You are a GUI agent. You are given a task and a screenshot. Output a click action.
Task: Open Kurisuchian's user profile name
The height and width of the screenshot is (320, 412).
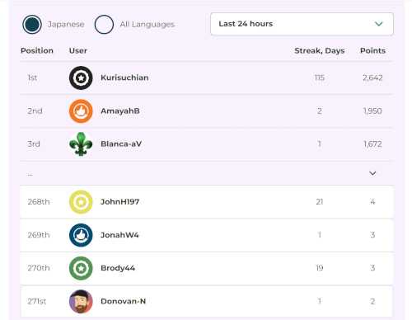124,78
